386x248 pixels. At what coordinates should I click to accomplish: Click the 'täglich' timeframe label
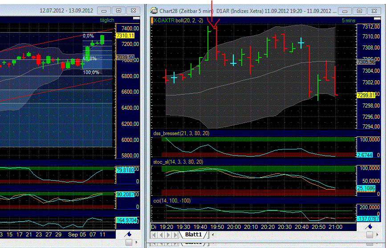pyautogui.click(x=107, y=20)
